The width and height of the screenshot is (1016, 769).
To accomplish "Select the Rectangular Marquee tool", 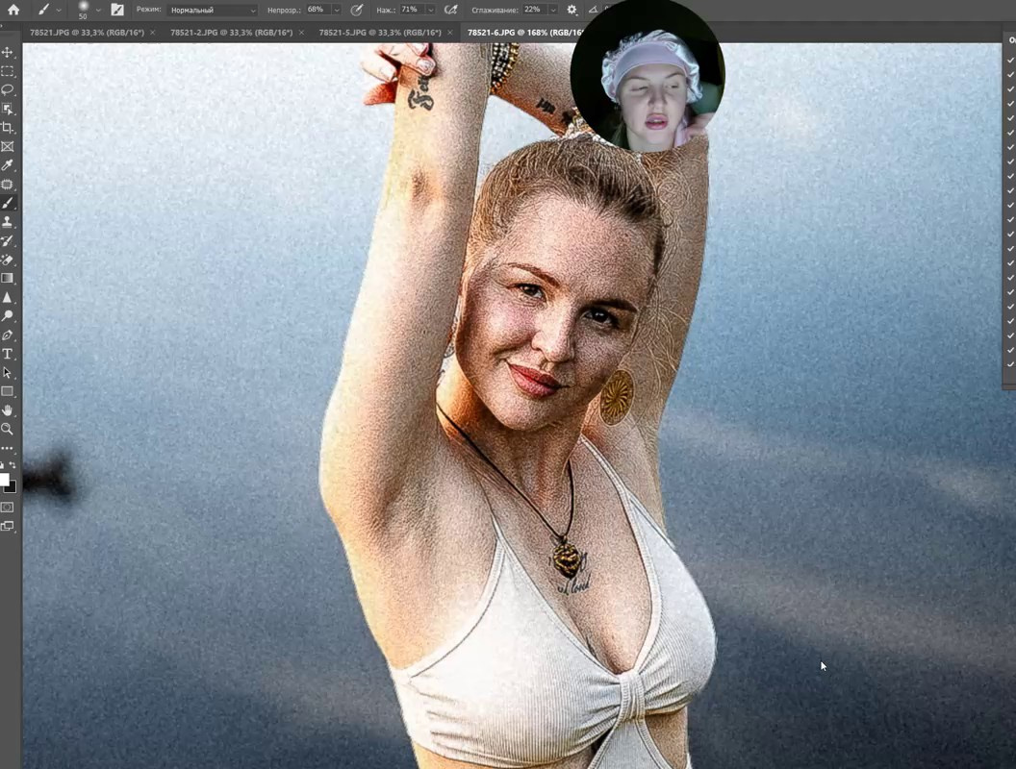I will coord(7,71).
